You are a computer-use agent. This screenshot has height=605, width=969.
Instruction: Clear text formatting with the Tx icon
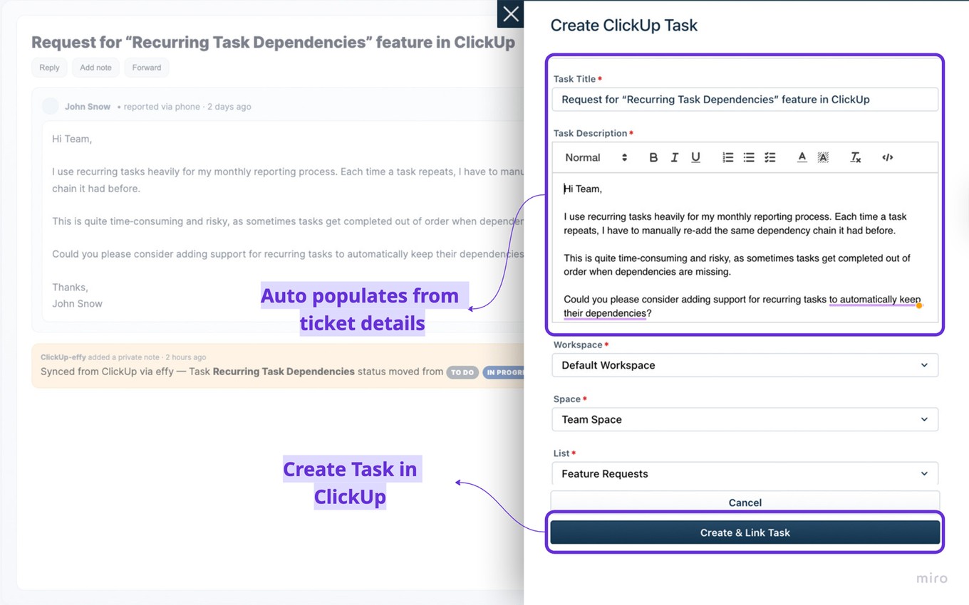[x=855, y=157]
